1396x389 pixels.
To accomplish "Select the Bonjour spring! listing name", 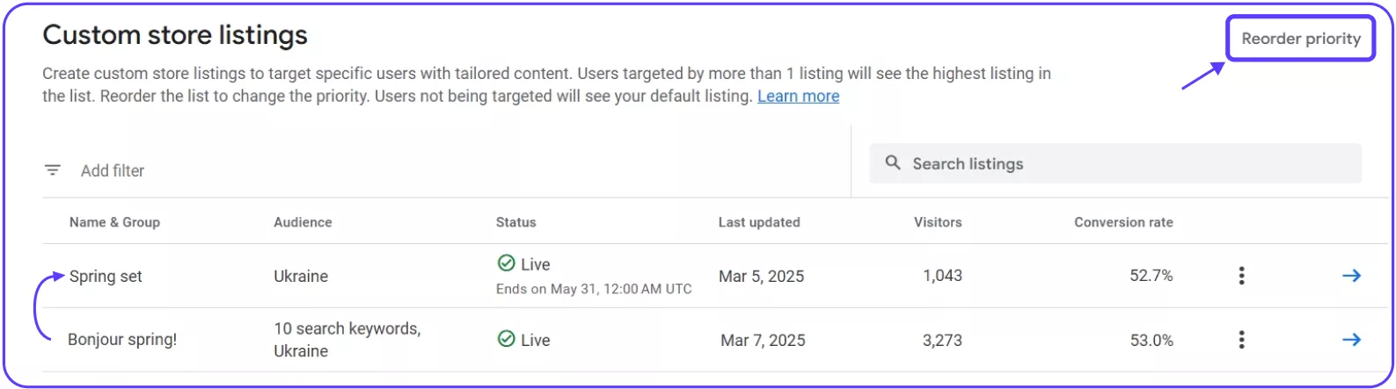I will point(122,340).
